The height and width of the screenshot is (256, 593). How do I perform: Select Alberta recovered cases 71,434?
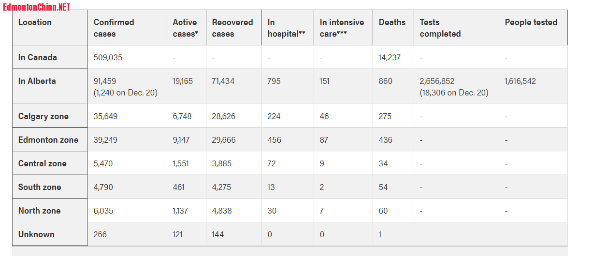click(x=223, y=81)
